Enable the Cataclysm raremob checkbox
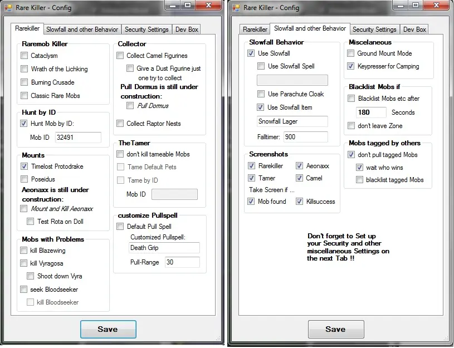454x348 pixels. [x=25, y=56]
